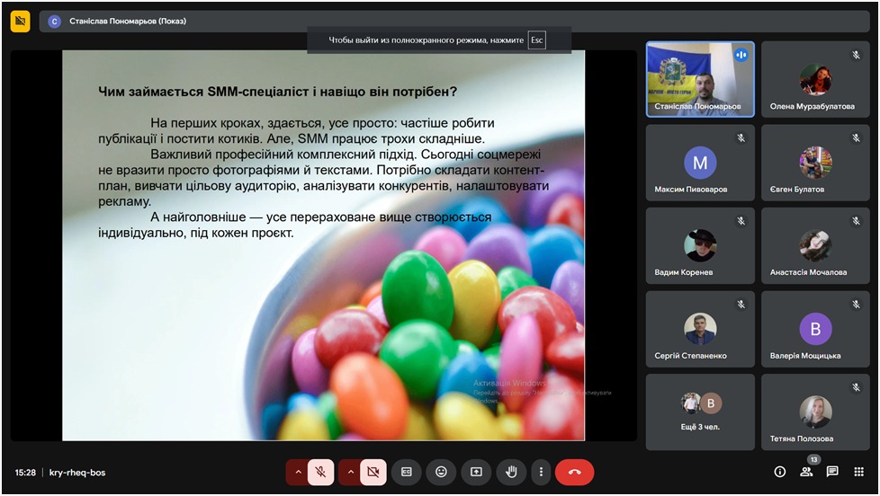Click the M avatar of Максим Пивоваров

700,163
